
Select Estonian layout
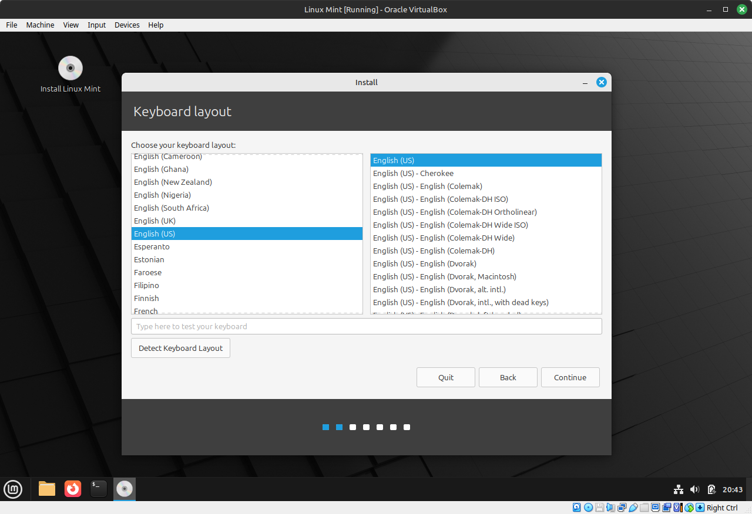click(247, 259)
